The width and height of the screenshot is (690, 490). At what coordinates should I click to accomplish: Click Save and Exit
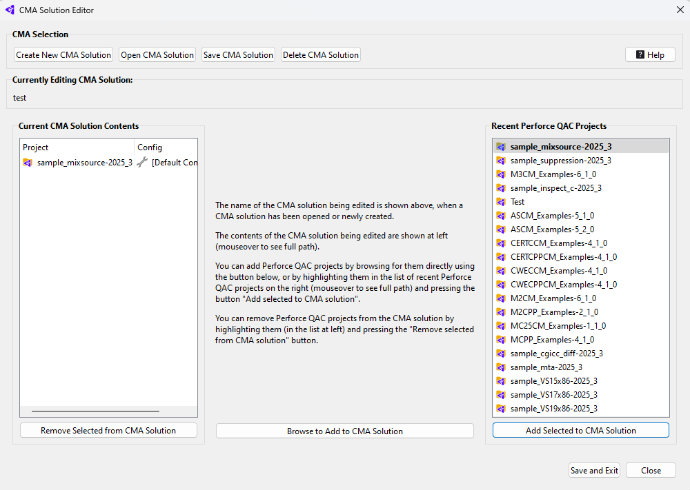[x=595, y=470]
